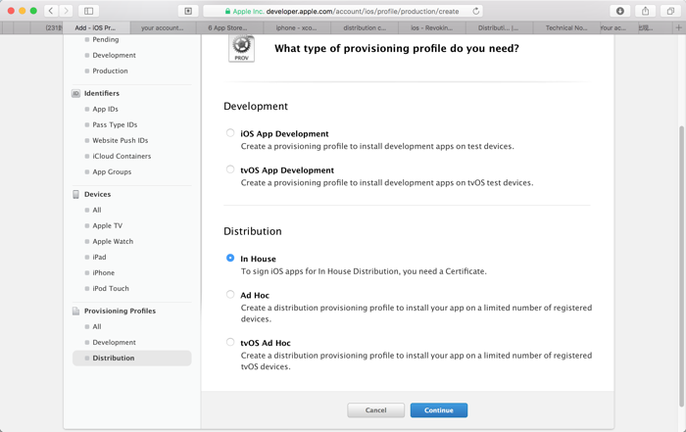Open iPhone under Devices sidebar
The width and height of the screenshot is (686, 432).
click(x=103, y=272)
